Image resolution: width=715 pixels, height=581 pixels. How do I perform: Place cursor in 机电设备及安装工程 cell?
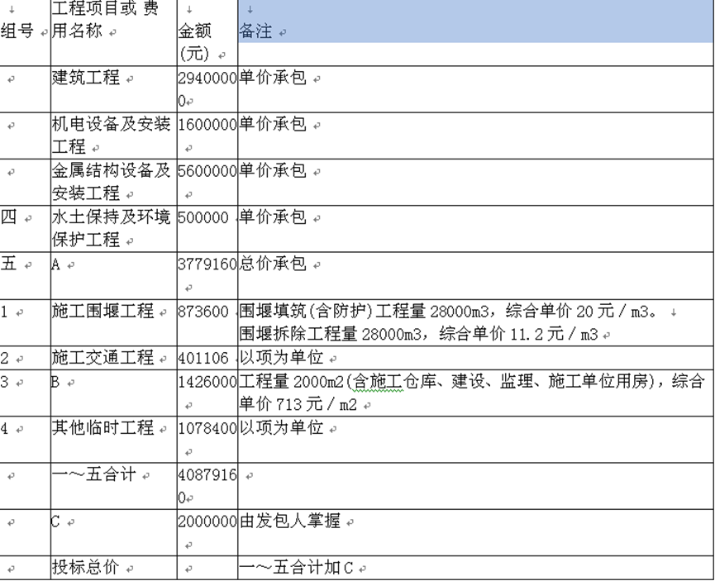pos(112,135)
